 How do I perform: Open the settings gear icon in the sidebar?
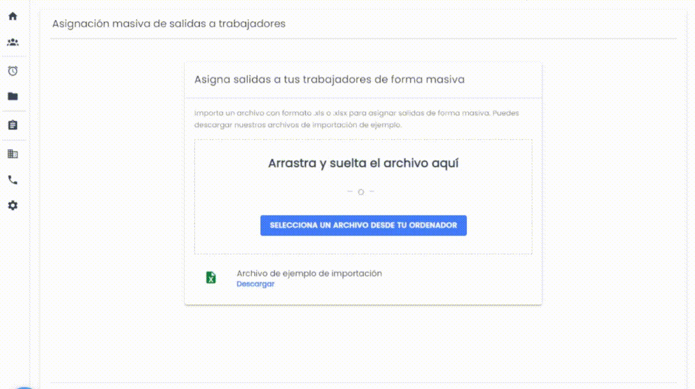[13, 206]
